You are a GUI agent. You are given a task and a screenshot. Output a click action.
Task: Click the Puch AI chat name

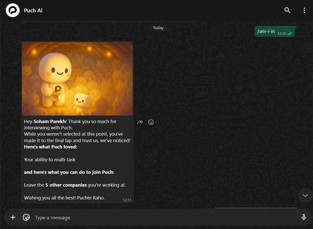coord(33,11)
